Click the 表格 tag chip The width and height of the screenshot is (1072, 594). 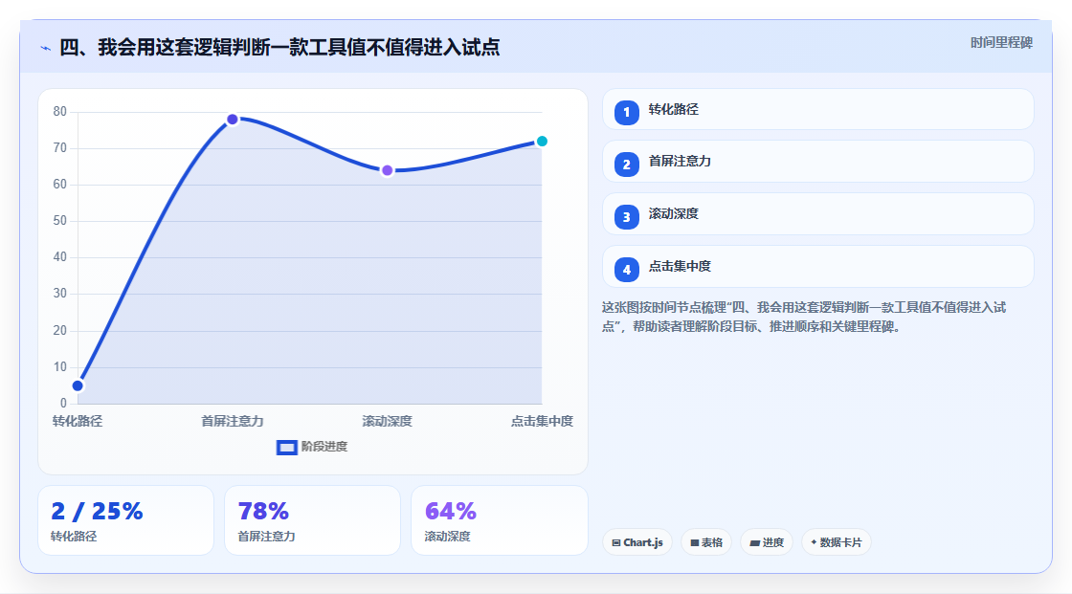[706, 542]
